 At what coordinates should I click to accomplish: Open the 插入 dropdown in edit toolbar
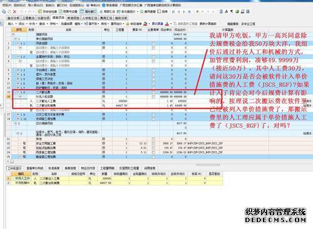pyautogui.click(x=11, y=24)
